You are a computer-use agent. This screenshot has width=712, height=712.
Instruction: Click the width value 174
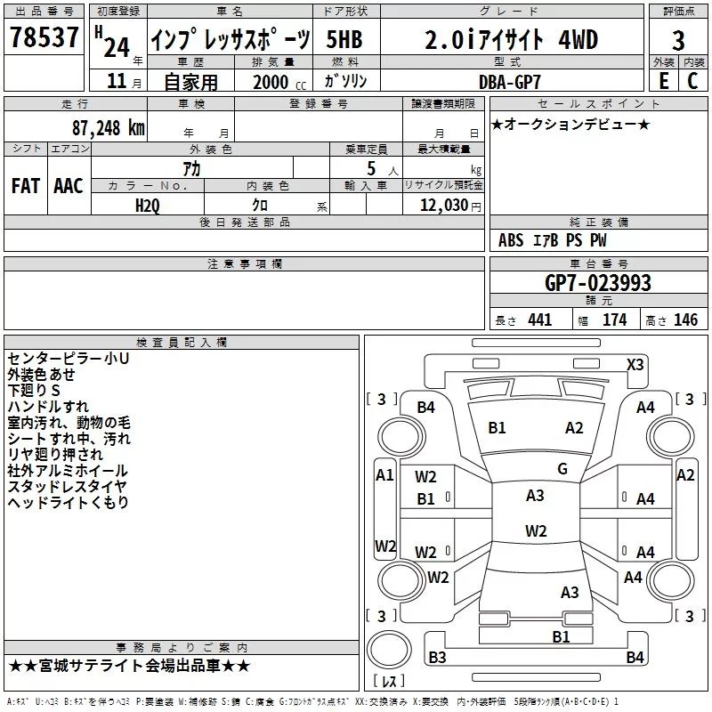coord(614,320)
